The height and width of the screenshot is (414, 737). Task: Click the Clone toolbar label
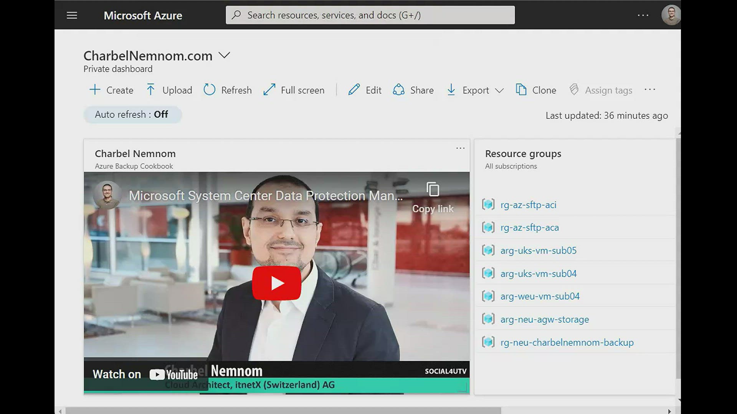pos(544,90)
